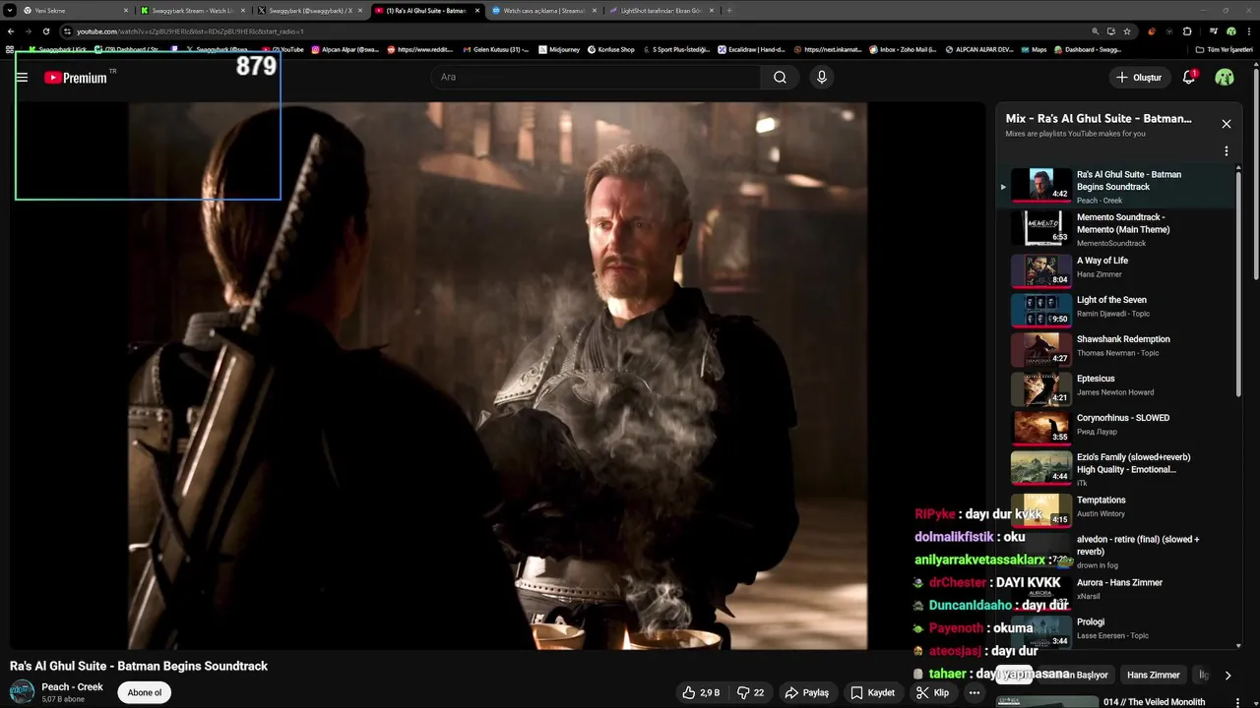Open Tüm Yer İşaretleri bookmarks folder
Image resolution: width=1260 pixels, height=708 pixels.
(1224, 49)
